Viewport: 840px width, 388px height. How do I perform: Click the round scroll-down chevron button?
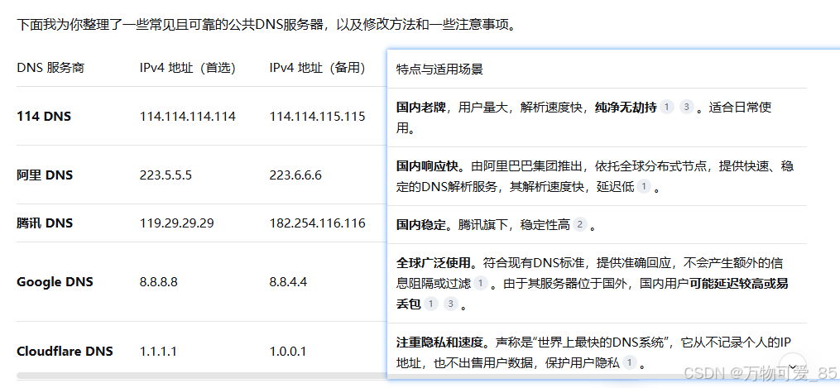[792, 366]
